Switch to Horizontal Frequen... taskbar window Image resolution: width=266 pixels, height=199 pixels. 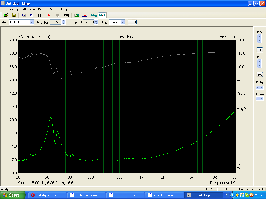pyautogui.click(x=125, y=195)
